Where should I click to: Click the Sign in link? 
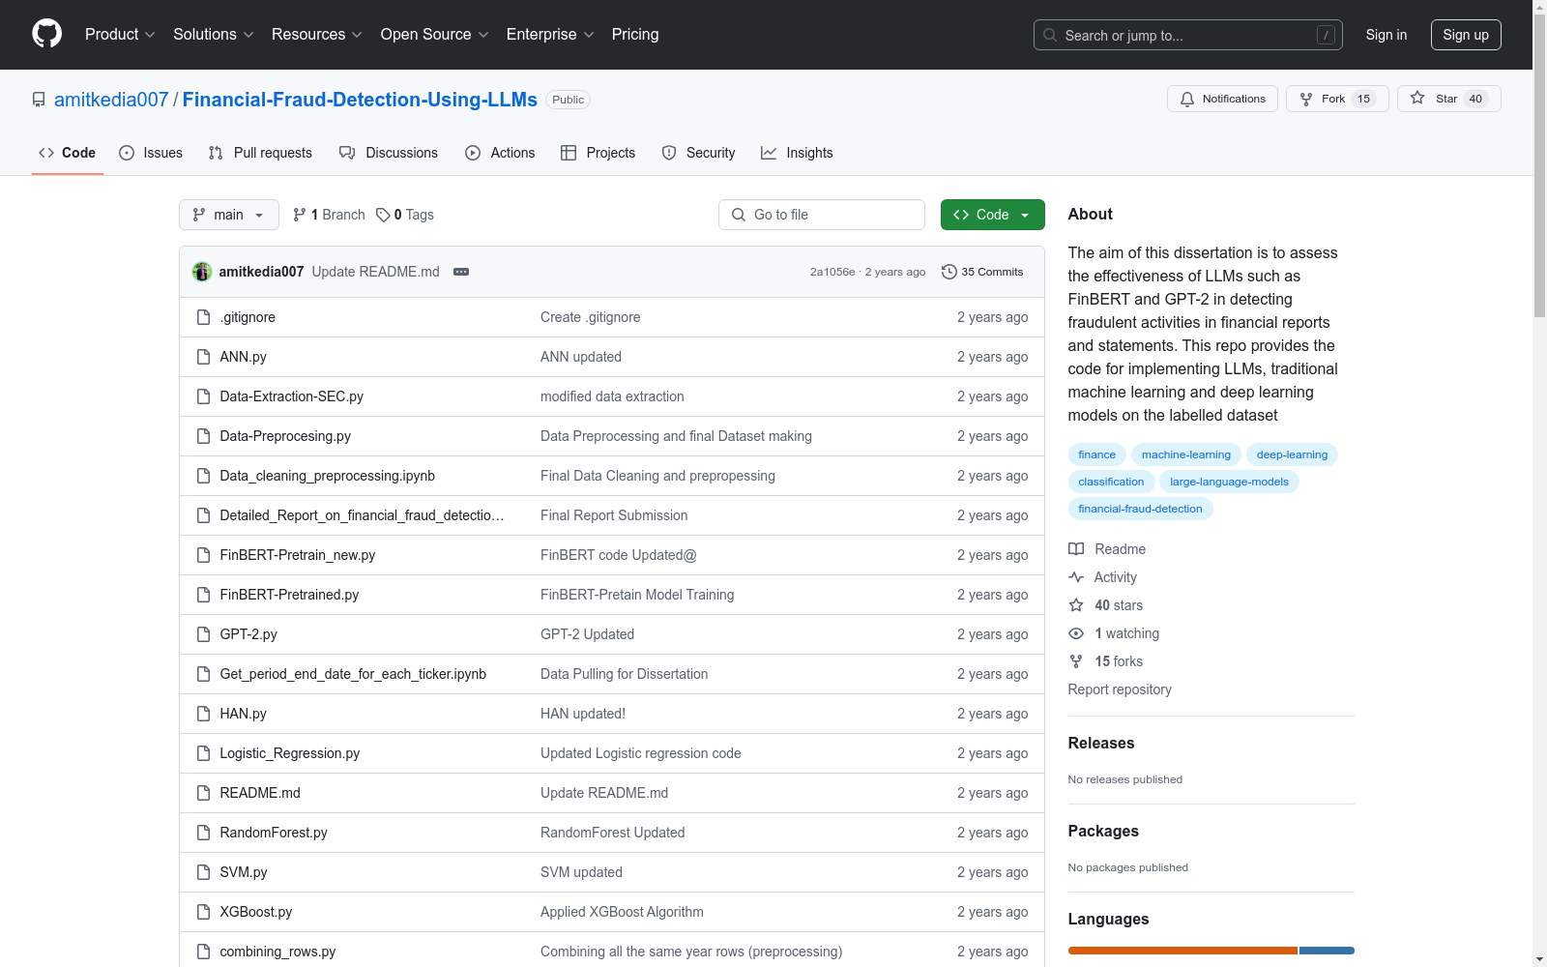pos(1386,35)
